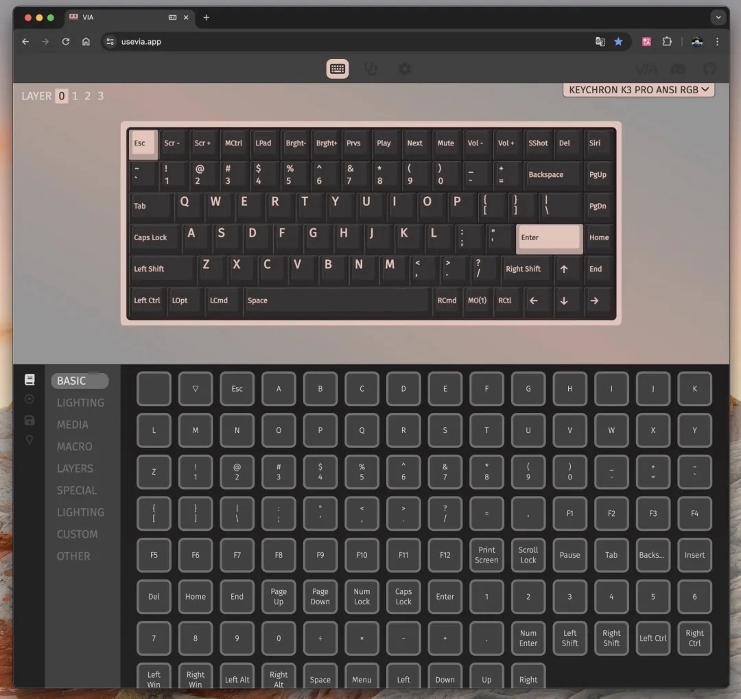The height and width of the screenshot is (699, 741).
Task: Open the Configure keyboard tab icon
Action: tap(338, 69)
